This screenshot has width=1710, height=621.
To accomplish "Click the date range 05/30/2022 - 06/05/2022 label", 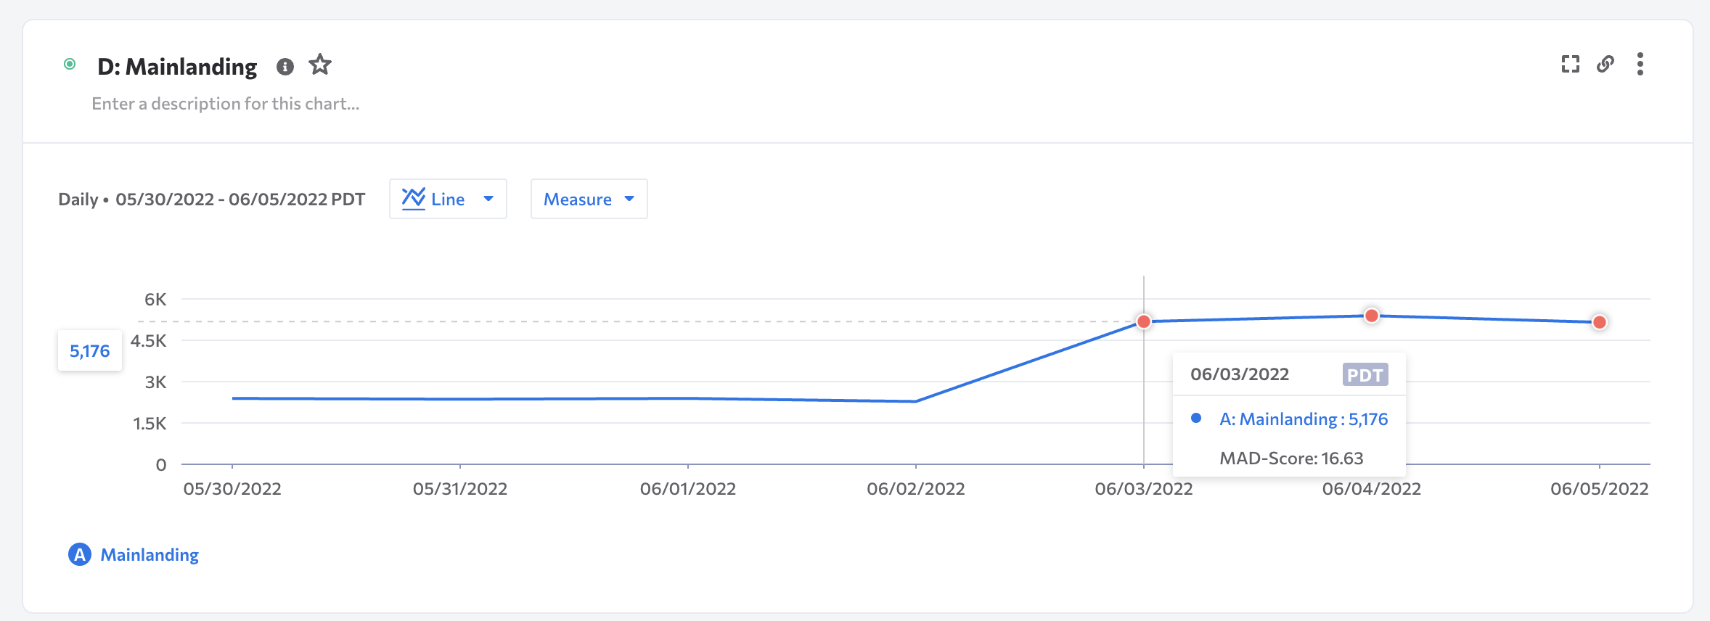I will 240,200.
